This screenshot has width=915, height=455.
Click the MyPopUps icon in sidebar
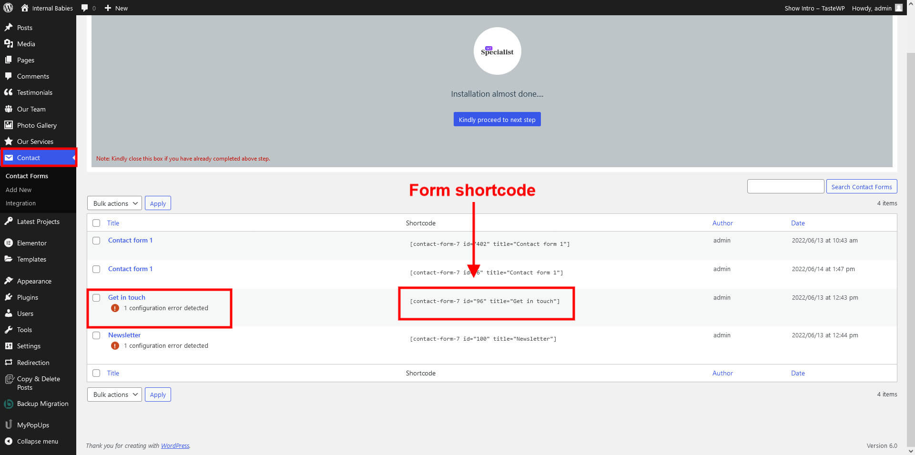pos(9,425)
